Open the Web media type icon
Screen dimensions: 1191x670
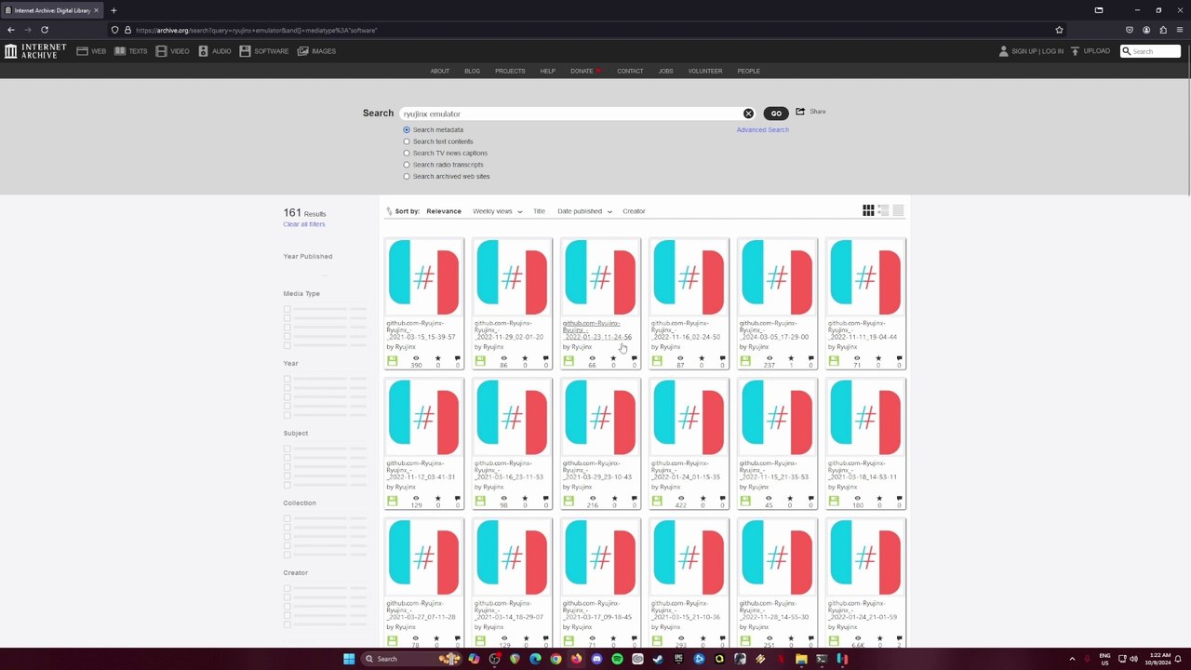tap(82, 51)
